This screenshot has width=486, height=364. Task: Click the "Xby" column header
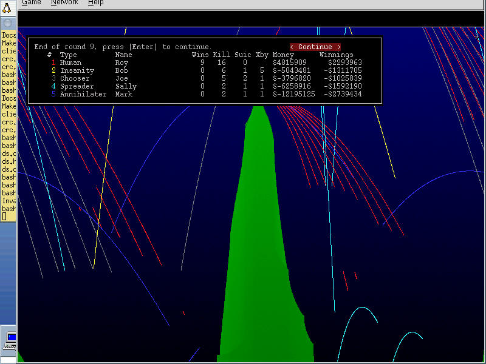(x=262, y=55)
